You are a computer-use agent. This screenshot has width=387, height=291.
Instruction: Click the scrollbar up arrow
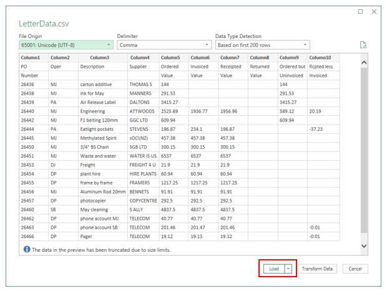click(364, 63)
